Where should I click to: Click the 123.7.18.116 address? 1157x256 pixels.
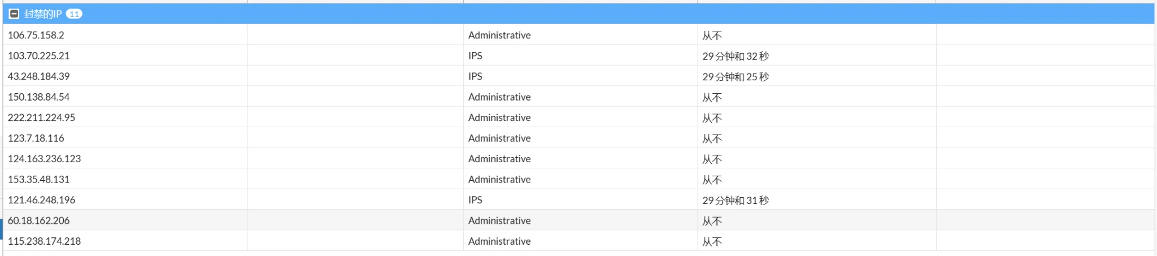click(36, 138)
